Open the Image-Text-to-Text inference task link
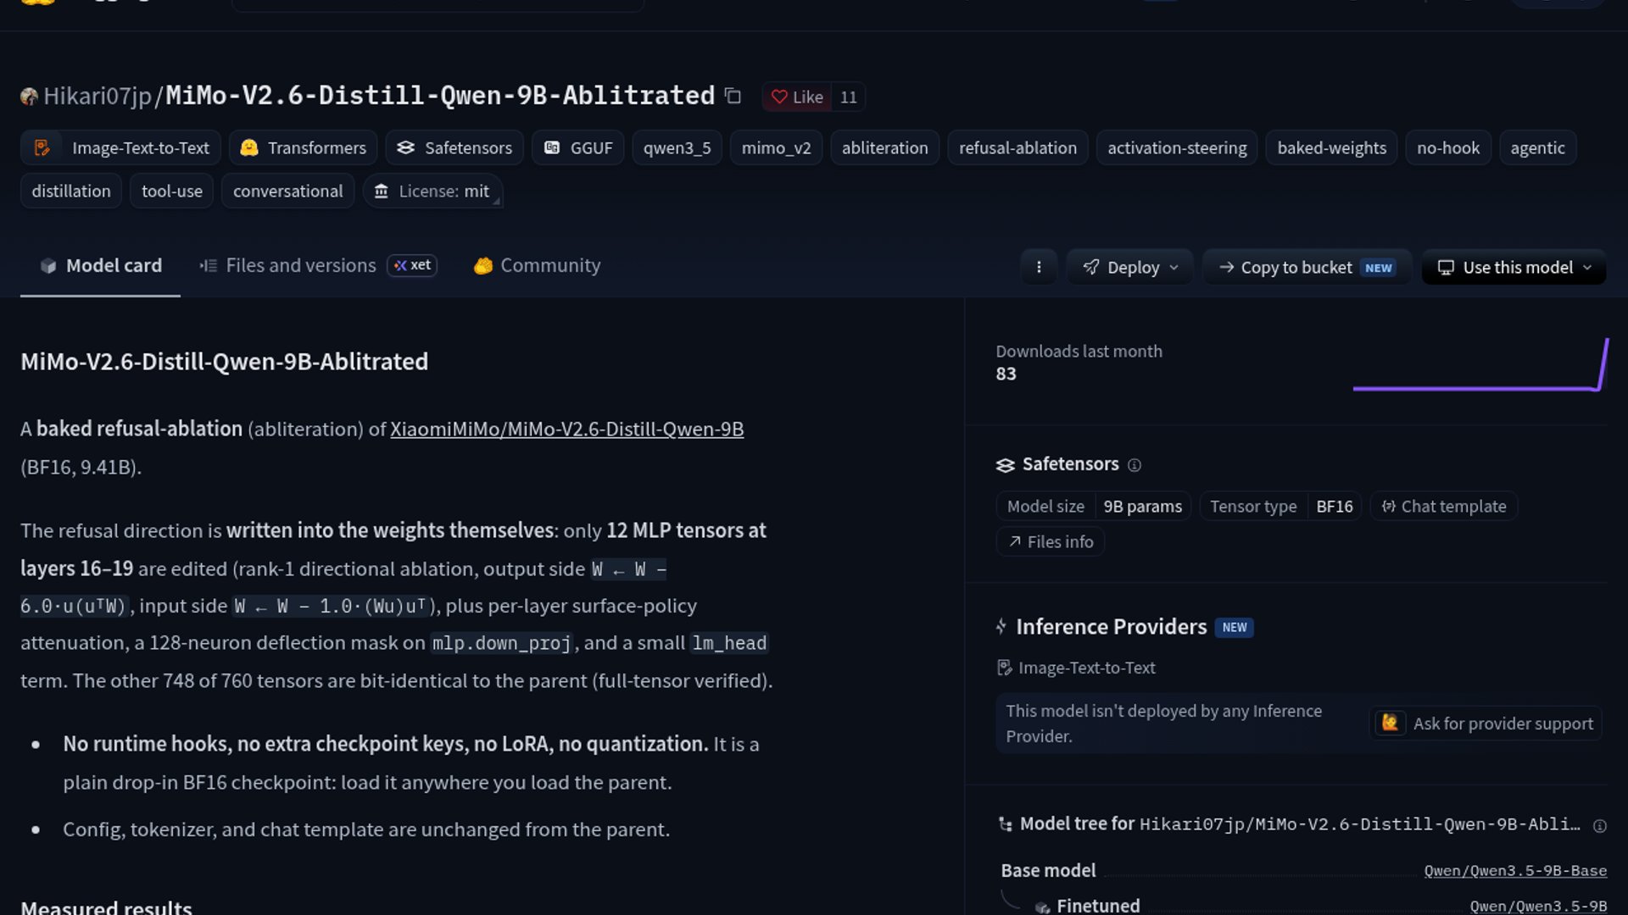This screenshot has height=915, width=1628. (1077, 668)
